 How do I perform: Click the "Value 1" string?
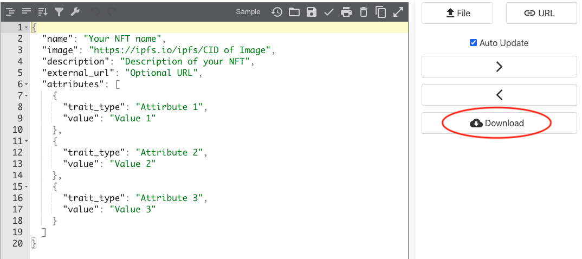(x=133, y=118)
